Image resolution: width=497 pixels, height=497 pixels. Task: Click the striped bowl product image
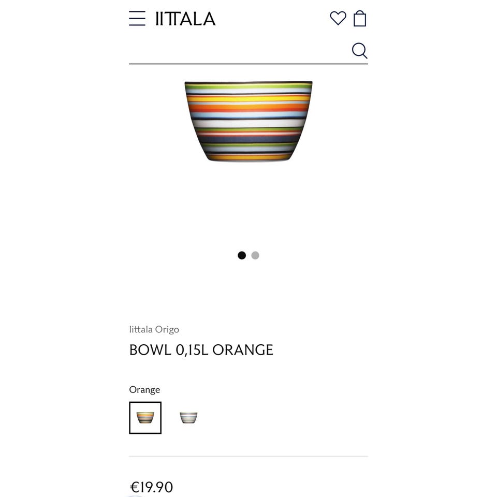[x=248, y=121]
